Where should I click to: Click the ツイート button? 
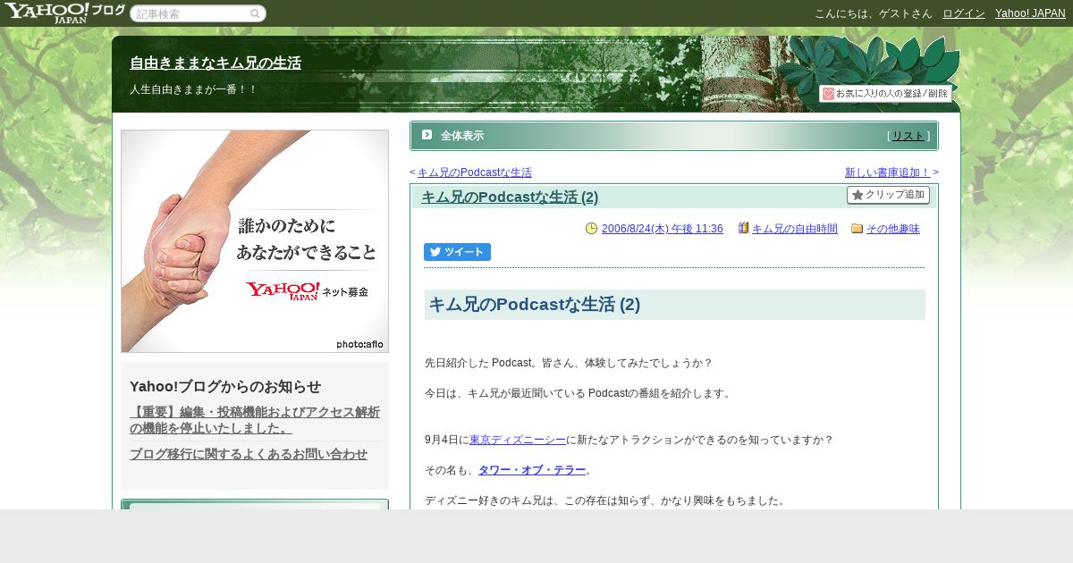[x=457, y=252]
